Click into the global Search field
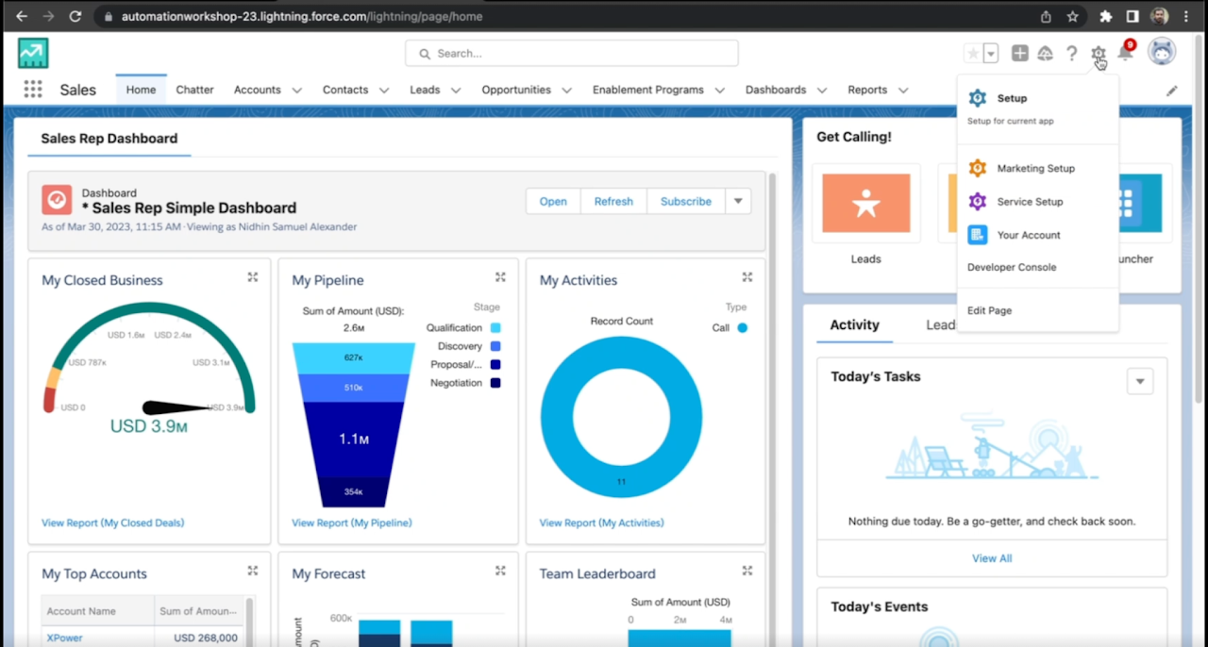The image size is (1208, 647). pyautogui.click(x=572, y=54)
